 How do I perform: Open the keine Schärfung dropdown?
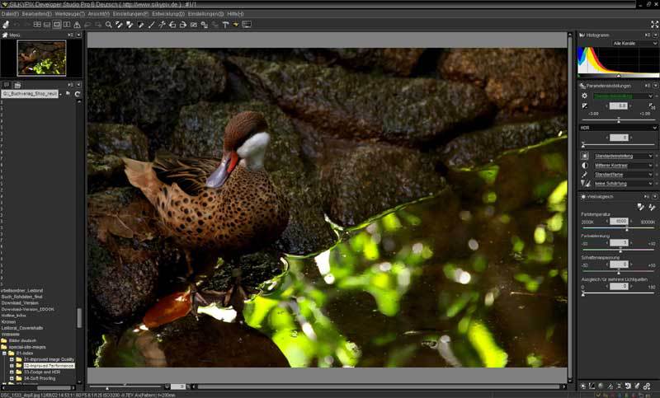point(624,184)
